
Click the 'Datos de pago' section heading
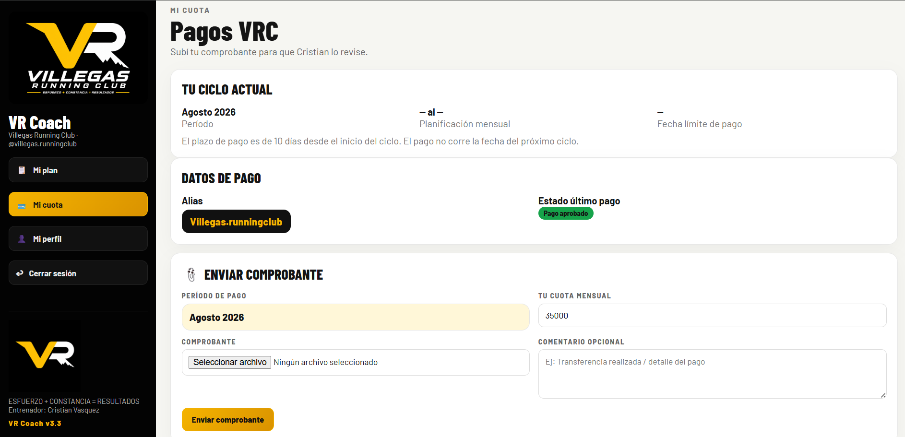pos(221,178)
